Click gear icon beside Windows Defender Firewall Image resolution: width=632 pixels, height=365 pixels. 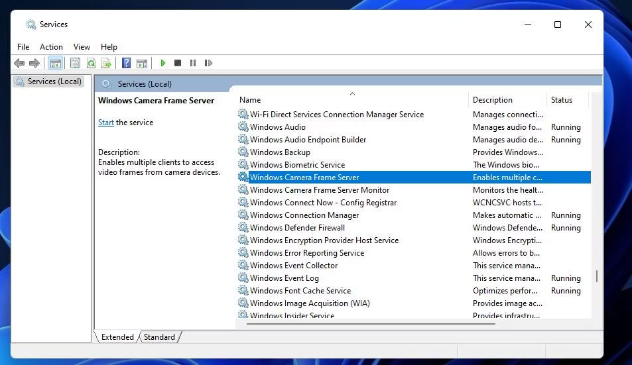click(x=243, y=227)
